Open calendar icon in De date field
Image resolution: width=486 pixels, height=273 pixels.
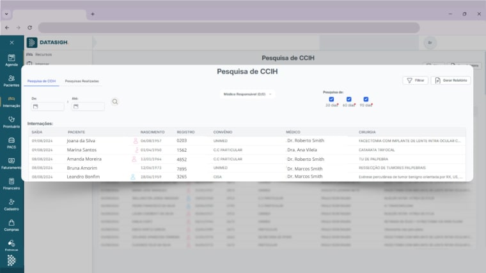(x=36, y=107)
